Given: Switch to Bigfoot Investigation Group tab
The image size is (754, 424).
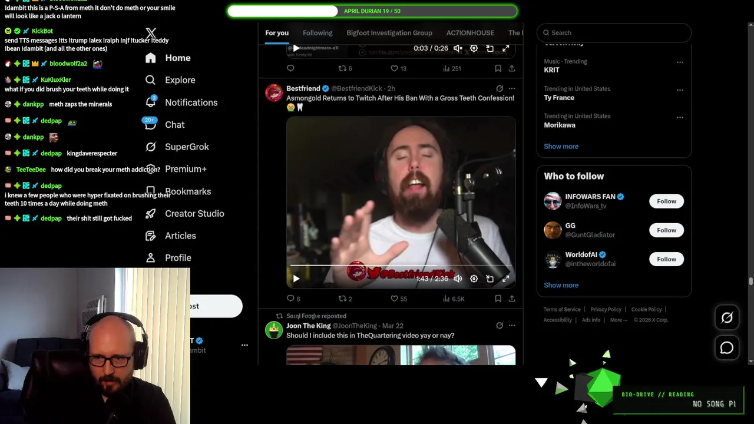Looking at the screenshot, I should click(x=389, y=33).
